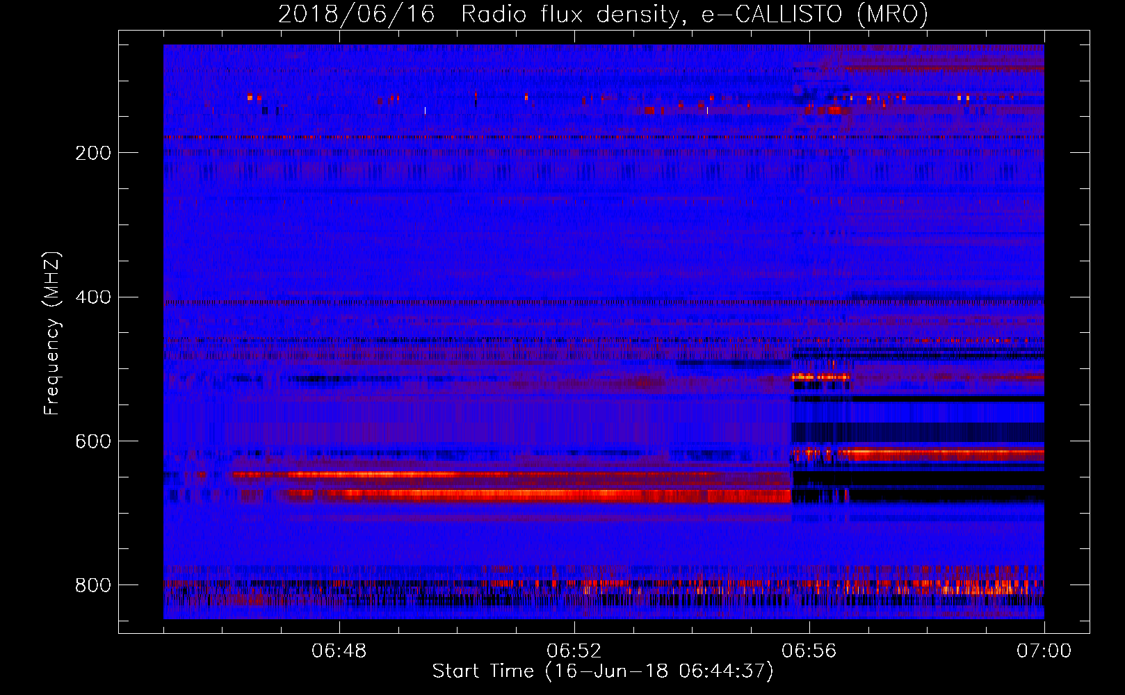The height and width of the screenshot is (695, 1125).
Task: Click the 600 frequency tick label
Action: tap(92, 441)
